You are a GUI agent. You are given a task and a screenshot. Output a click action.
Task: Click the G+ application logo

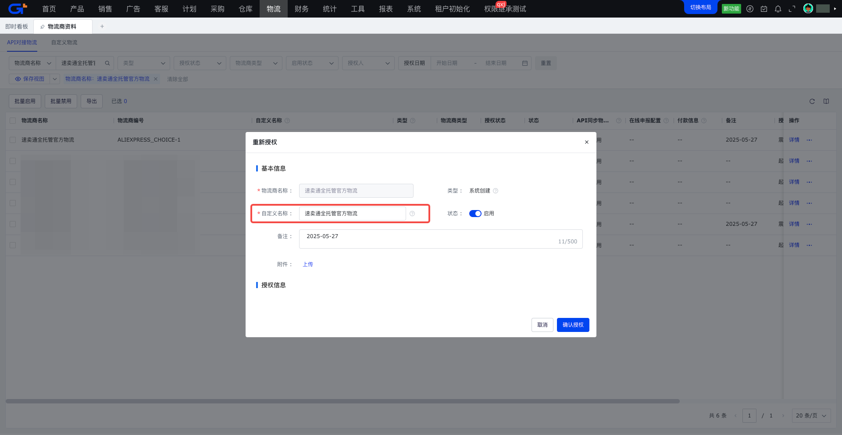coord(18,8)
